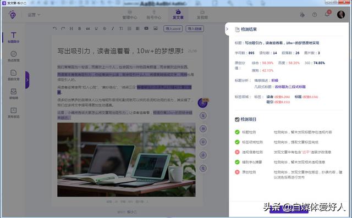Insert a picture with image icon

click(x=155, y=29)
